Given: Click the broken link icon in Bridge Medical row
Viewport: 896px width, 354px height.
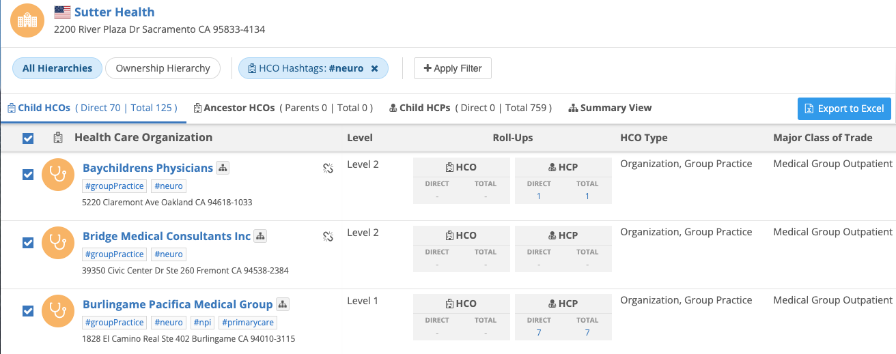Looking at the screenshot, I should 328,237.
